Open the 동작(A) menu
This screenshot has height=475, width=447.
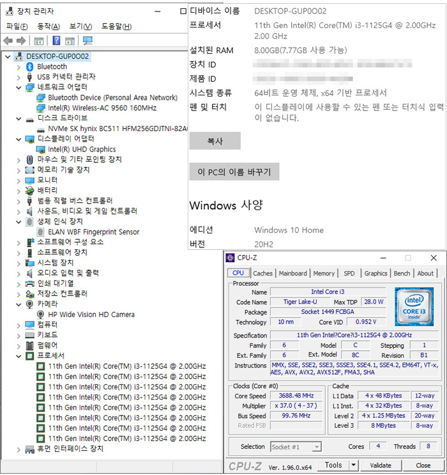coord(49,26)
